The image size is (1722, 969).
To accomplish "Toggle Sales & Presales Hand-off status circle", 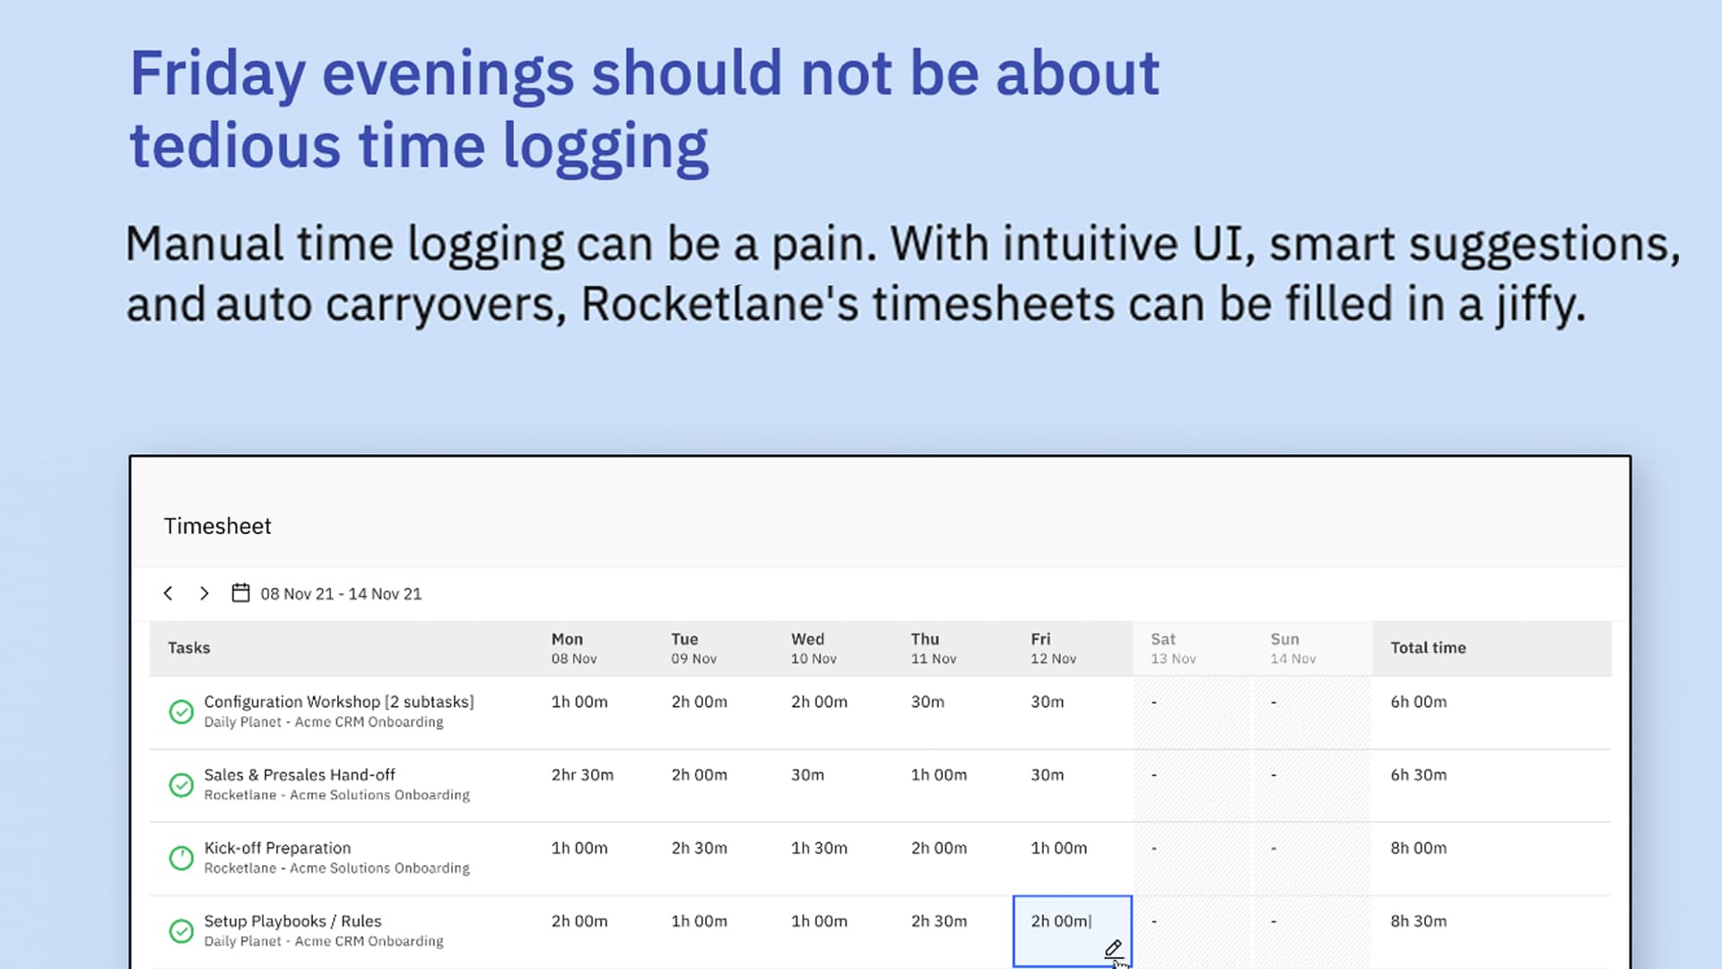I will 181,785.
